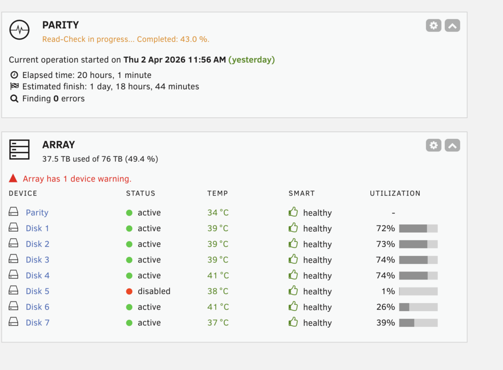Screen dimensions: 503x370
Task: Click Disk 7 drive icon
Action: click(13, 322)
